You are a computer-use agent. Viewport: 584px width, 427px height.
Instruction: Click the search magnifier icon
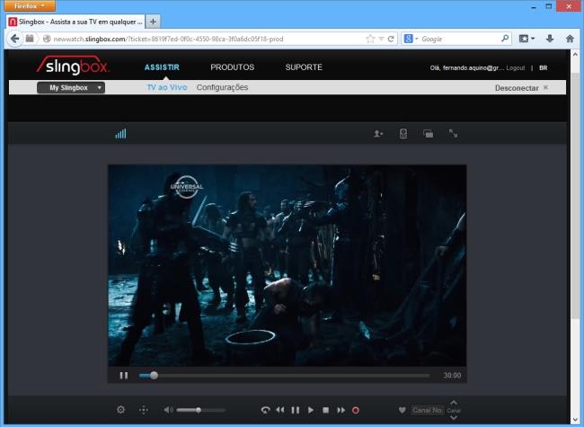(x=505, y=39)
